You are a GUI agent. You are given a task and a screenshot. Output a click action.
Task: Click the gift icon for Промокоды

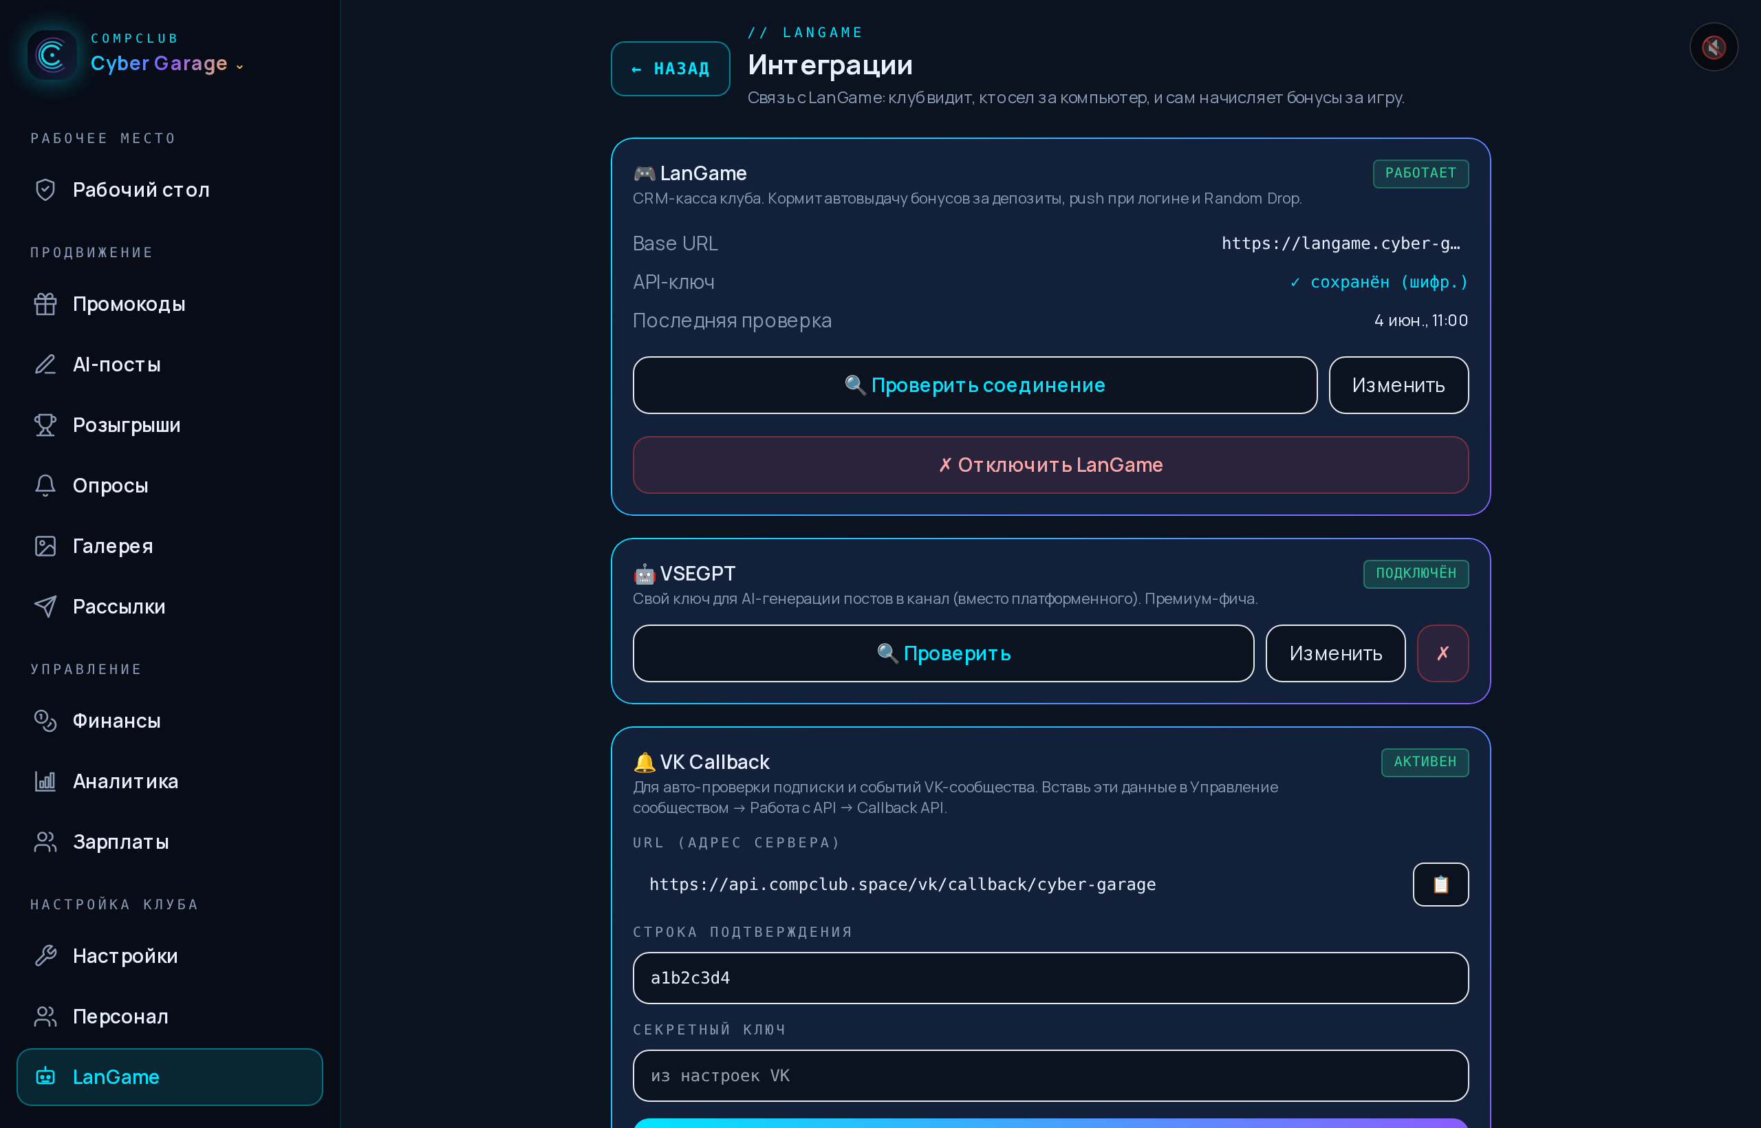click(x=45, y=304)
